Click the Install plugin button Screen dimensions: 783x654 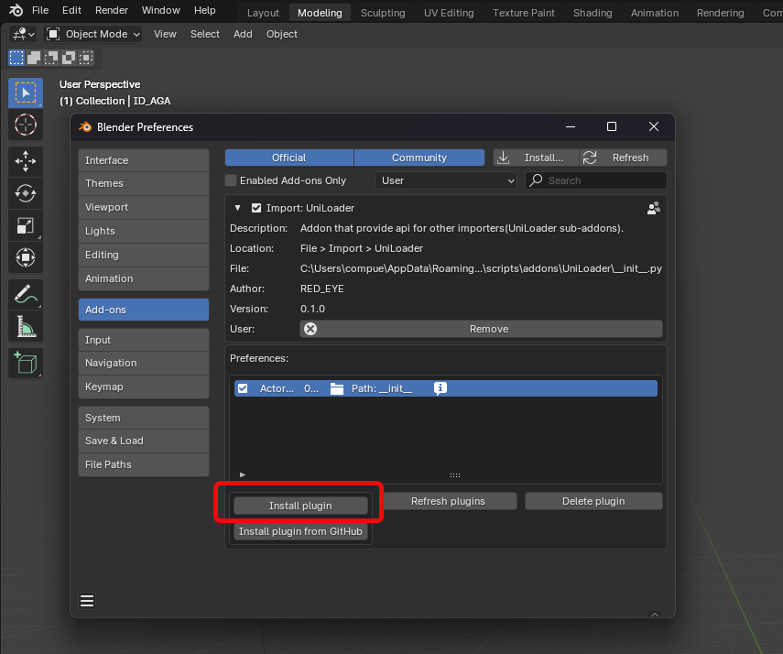tap(300, 506)
